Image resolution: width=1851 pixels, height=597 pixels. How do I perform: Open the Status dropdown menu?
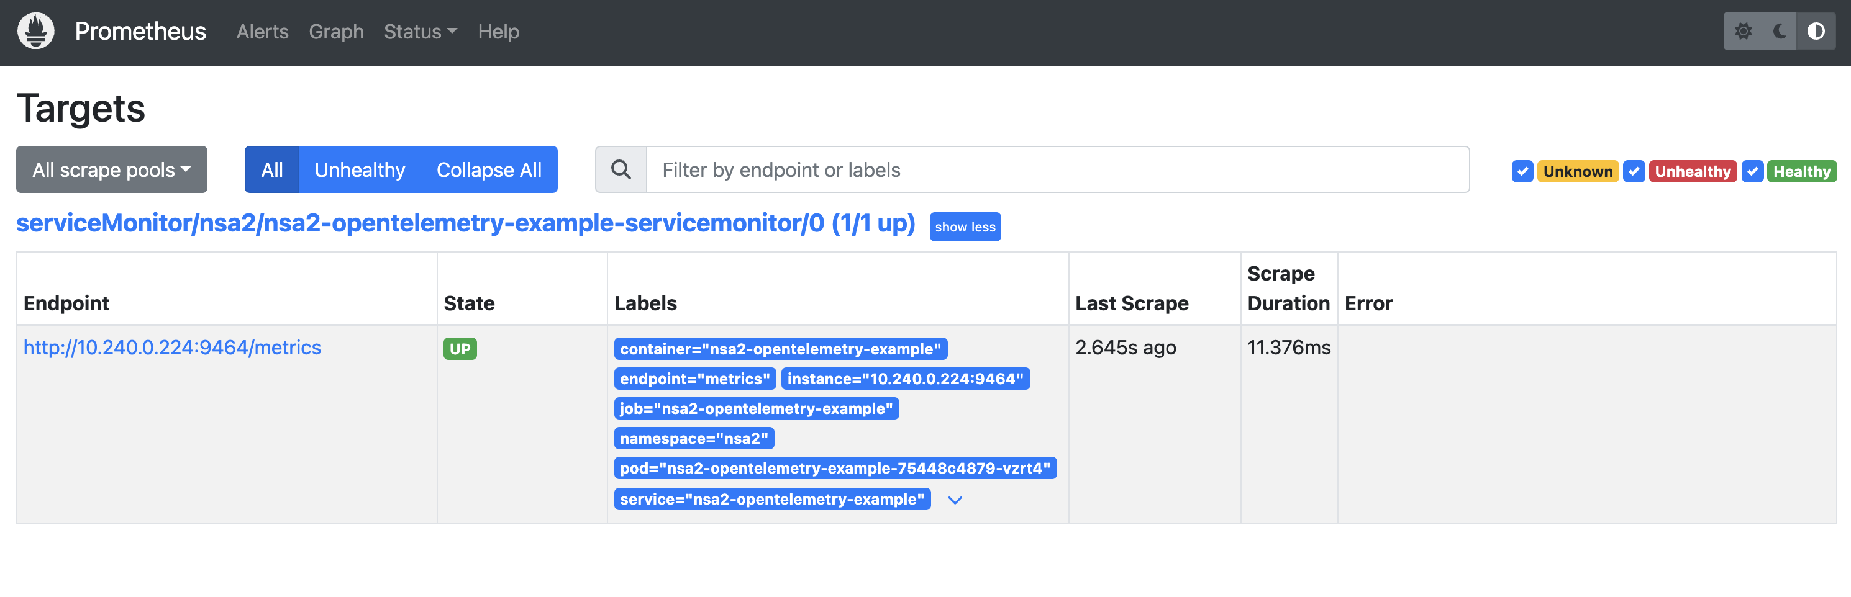click(x=421, y=32)
